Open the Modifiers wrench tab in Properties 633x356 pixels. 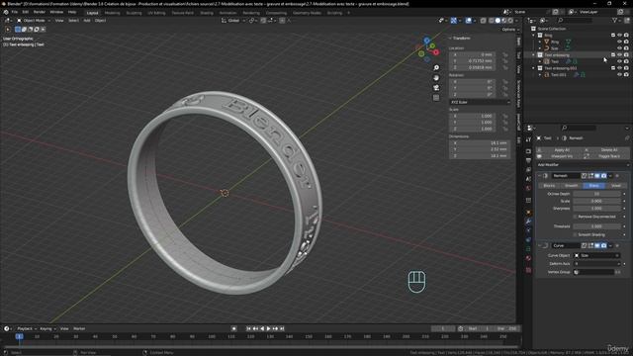tap(528, 222)
